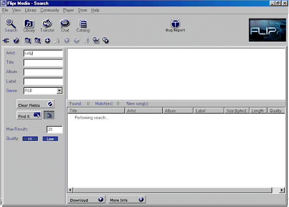This screenshot has width=289, height=207.
Task: Click the question mark help icon
Action: 16,40
